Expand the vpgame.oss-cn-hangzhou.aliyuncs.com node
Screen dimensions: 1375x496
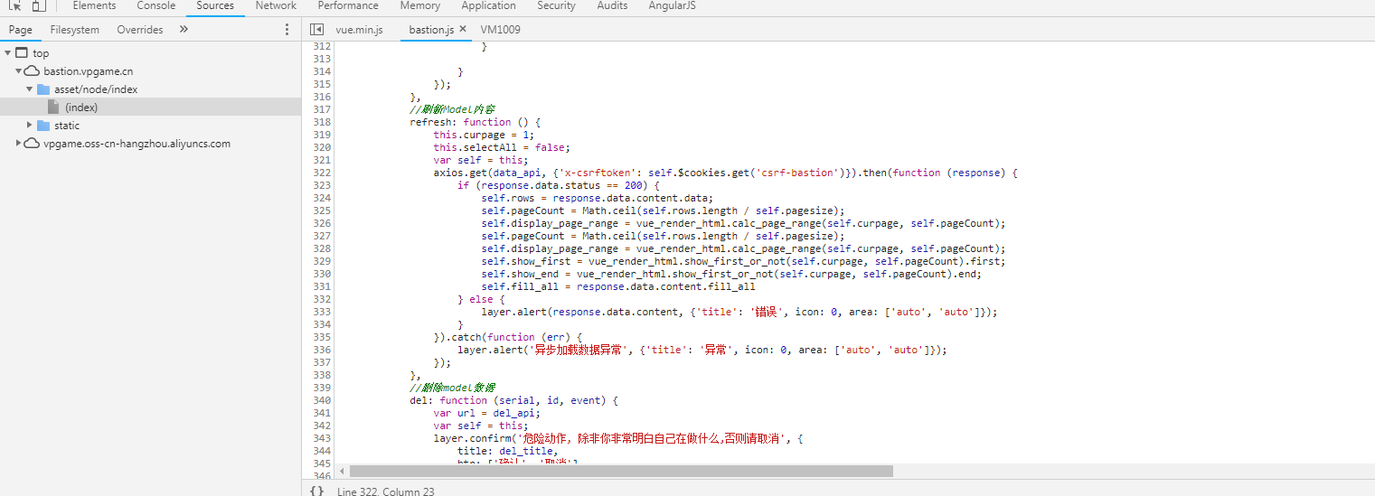pyautogui.click(x=18, y=143)
